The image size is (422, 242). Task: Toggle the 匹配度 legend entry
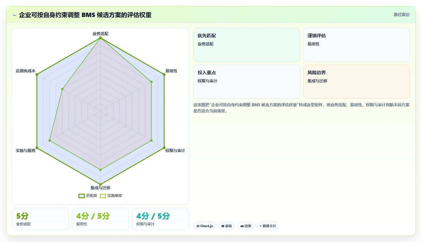tap(88, 196)
